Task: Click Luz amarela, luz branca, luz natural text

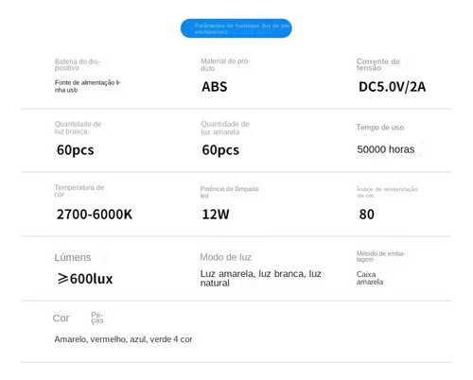Action: [x=260, y=278]
